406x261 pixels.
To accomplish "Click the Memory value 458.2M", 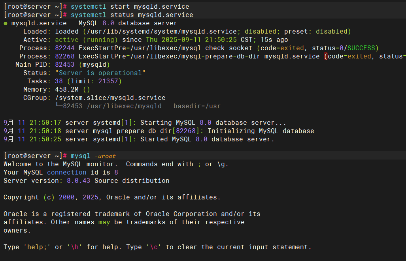I will click(67, 89).
